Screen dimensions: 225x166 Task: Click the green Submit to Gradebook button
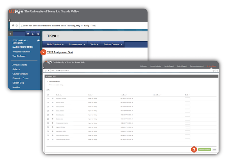205,149
